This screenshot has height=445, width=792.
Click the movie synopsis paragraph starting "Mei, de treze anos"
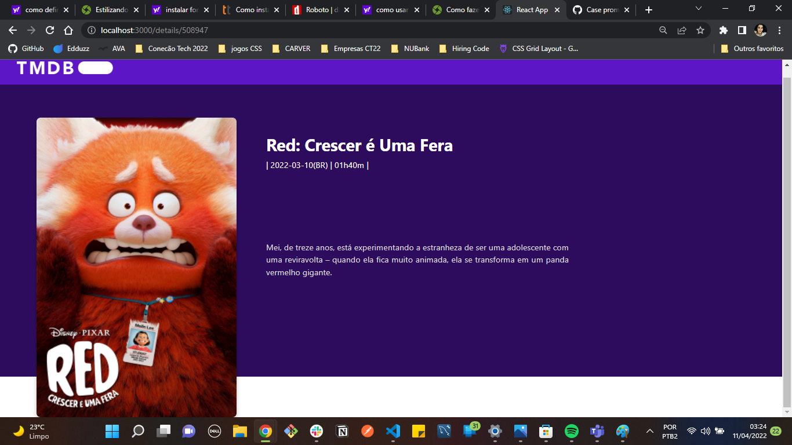click(417, 260)
